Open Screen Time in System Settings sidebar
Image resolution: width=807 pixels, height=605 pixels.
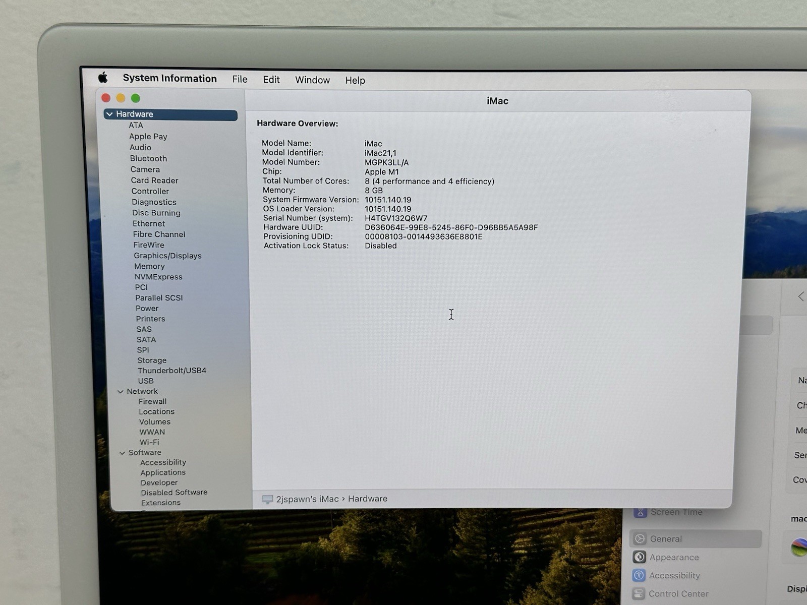click(x=676, y=512)
